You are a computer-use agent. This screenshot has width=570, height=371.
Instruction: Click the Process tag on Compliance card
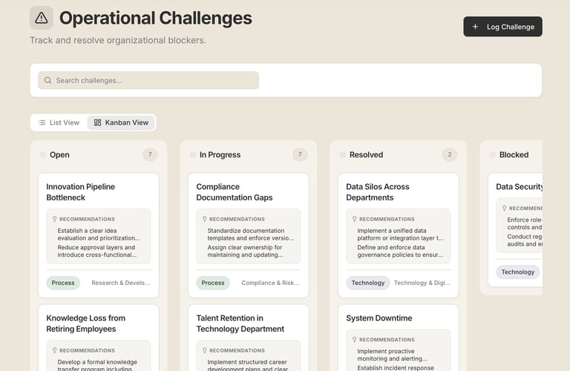(x=213, y=283)
